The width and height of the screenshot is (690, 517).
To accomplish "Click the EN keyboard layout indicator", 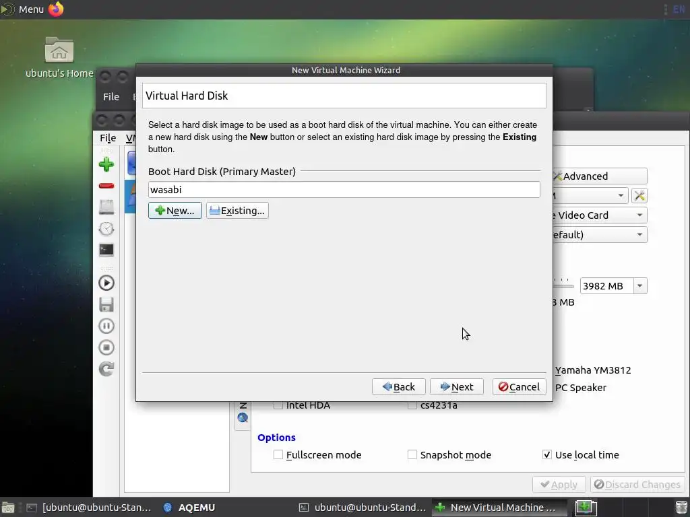I will 679,9.
